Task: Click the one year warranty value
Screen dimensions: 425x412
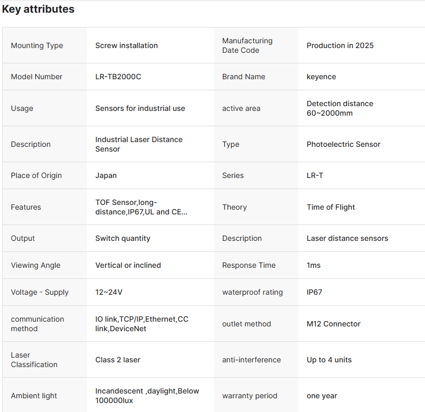Action: click(x=322, y=396)
